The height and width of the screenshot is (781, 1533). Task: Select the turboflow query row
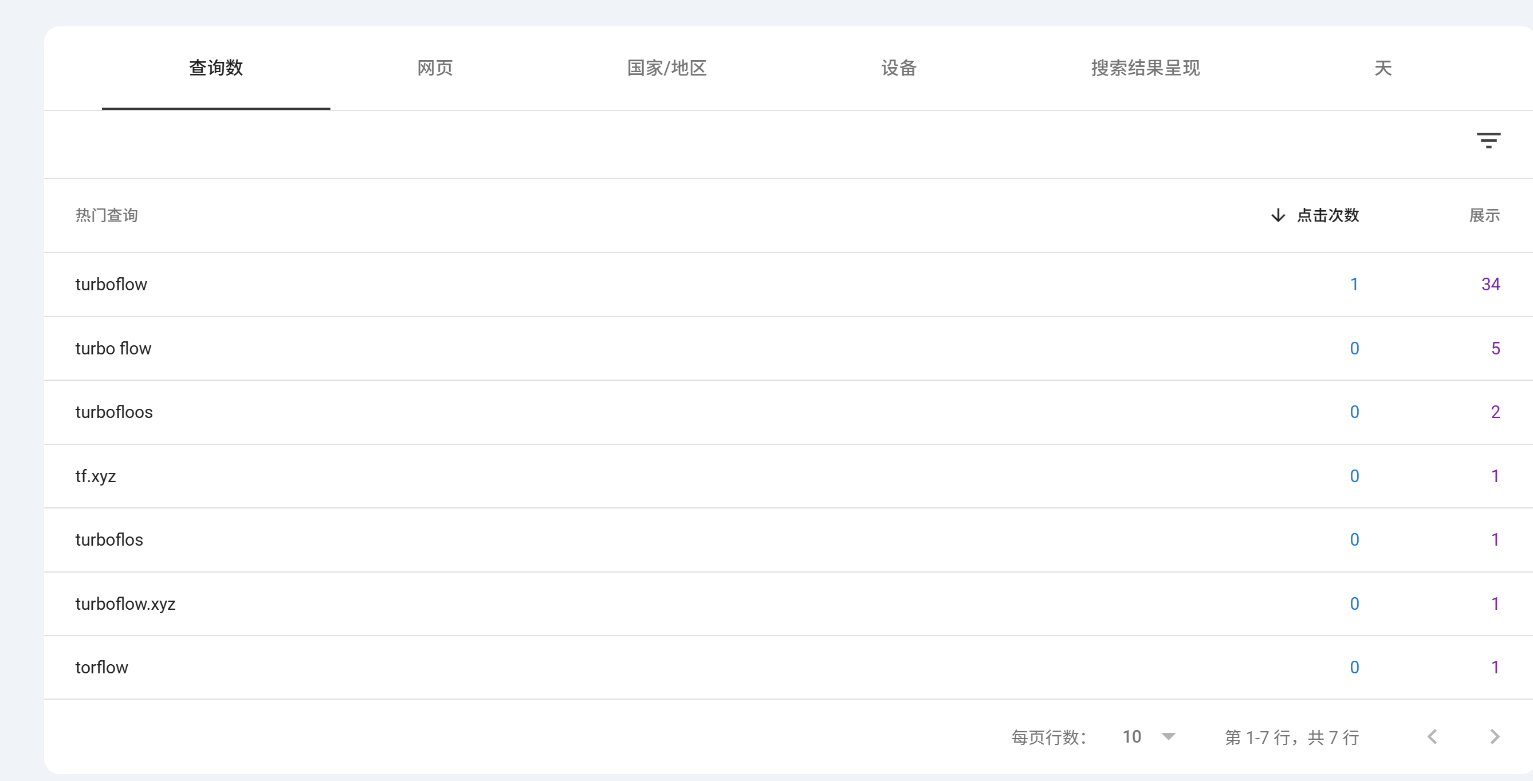coord(788,285)
